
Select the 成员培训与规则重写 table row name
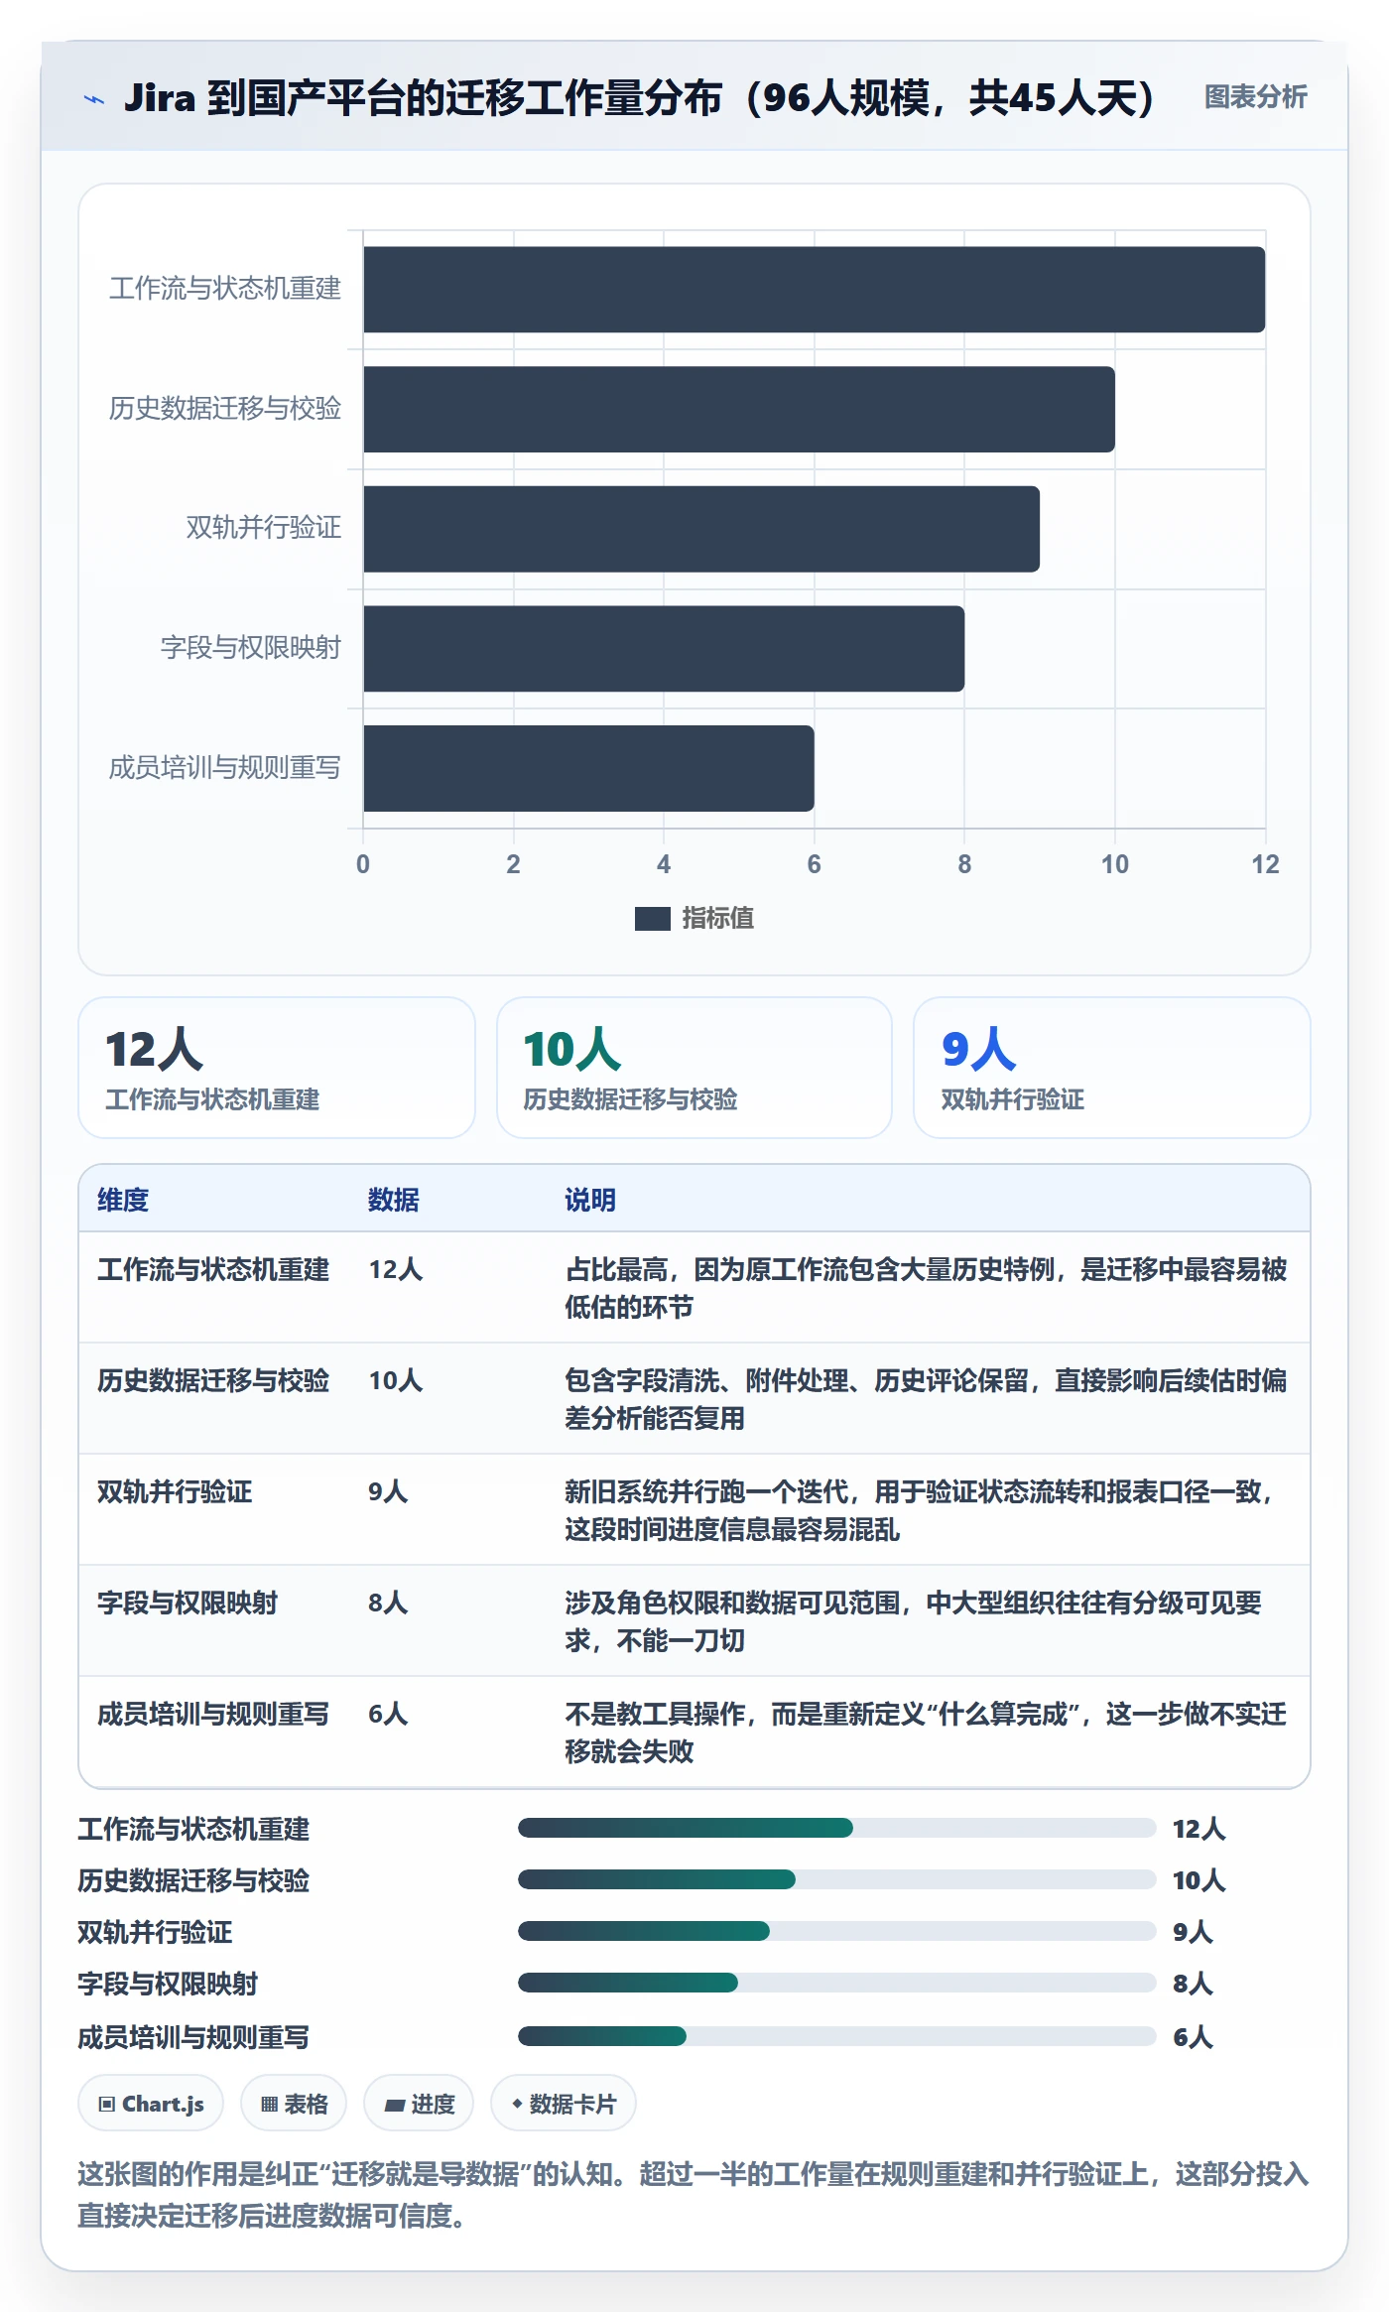tap(213, 1714)
